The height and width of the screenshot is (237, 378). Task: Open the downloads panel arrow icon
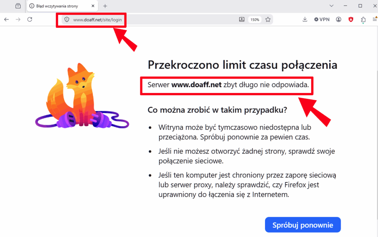pyautogui.click(x=305, y=20)
